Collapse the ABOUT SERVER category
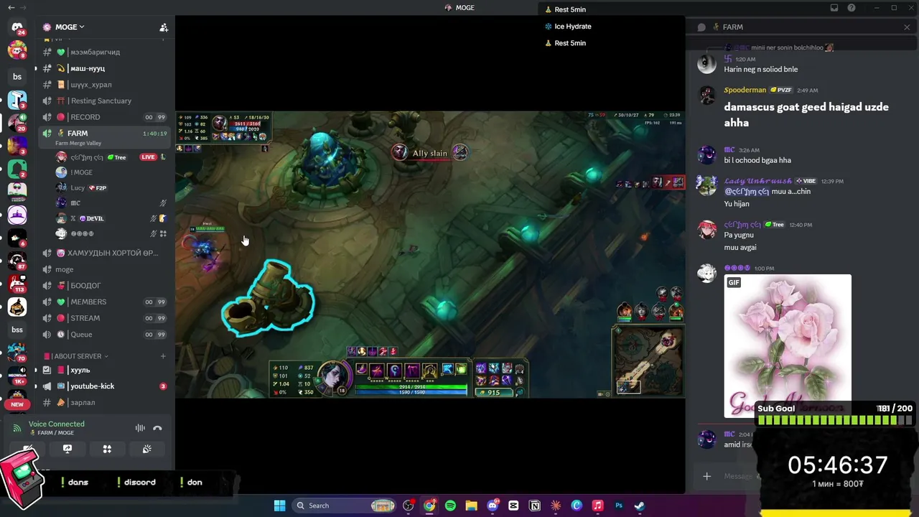 [x=76, y=356]
